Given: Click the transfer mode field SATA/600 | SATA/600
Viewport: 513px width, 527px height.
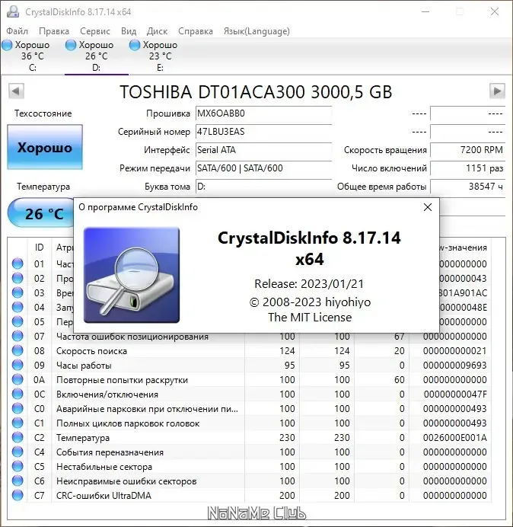Looking at the screenshot, I should click(263, 168).
